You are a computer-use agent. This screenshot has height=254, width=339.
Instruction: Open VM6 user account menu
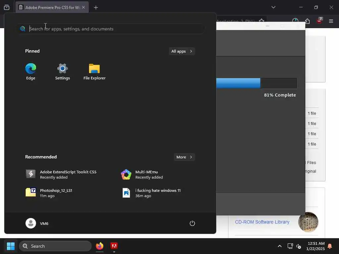(37, 223)
